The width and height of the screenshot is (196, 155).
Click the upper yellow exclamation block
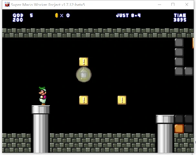click(84, 62)
